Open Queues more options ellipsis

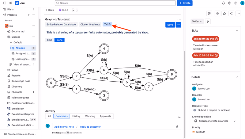click(x=33, y=37)
